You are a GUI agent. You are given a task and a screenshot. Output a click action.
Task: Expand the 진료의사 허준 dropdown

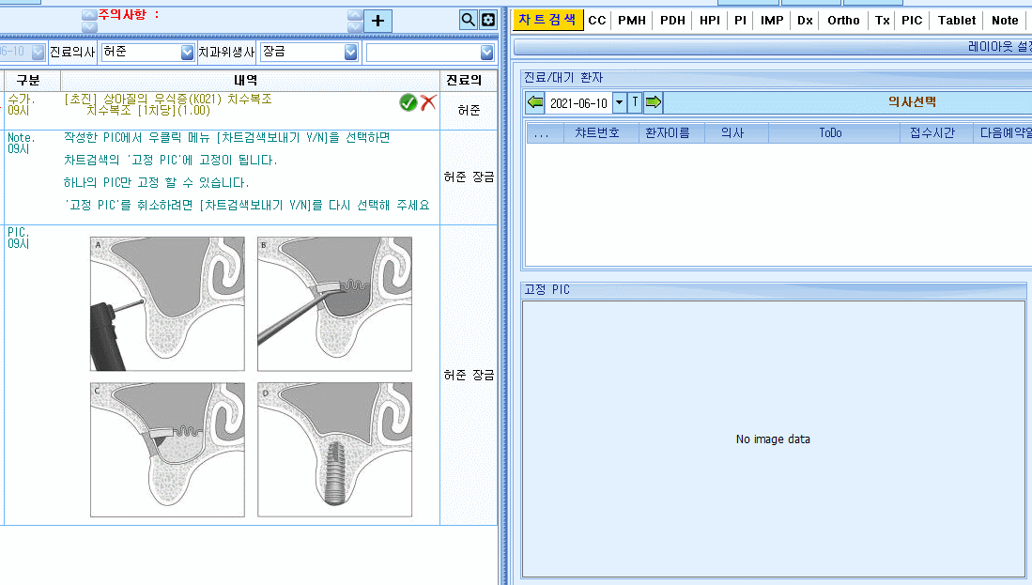187,53
